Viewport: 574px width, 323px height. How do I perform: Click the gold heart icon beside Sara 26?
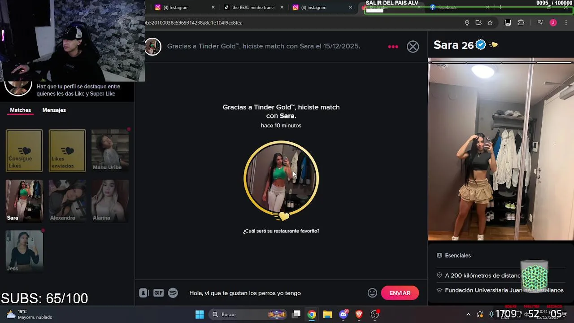[494, 45]
